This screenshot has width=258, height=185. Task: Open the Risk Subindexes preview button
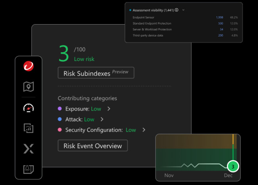(96, 73)
